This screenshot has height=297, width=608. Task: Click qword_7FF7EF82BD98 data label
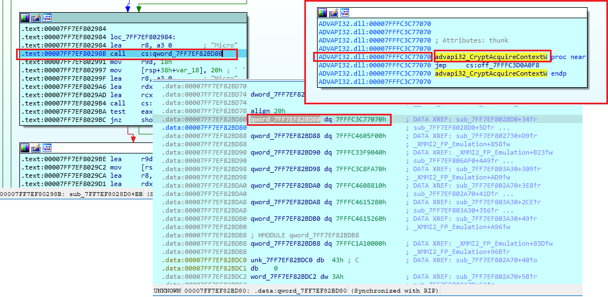pos(285,169)
